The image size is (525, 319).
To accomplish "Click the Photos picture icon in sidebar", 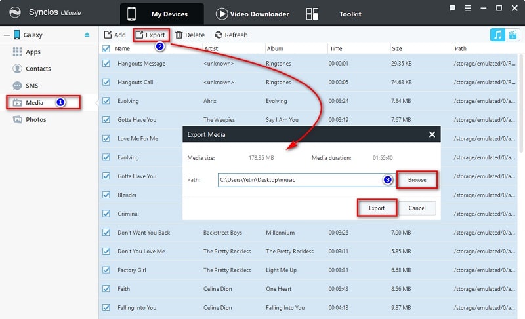I will (17, 119).
